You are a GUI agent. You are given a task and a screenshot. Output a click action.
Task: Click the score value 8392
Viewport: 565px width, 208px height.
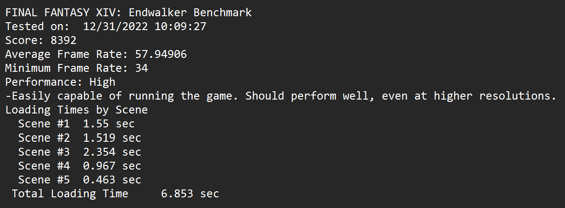(64, 40)
